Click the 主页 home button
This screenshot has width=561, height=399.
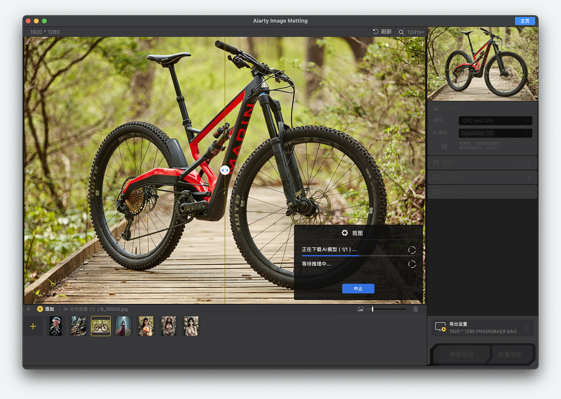(x=525, y=21)
